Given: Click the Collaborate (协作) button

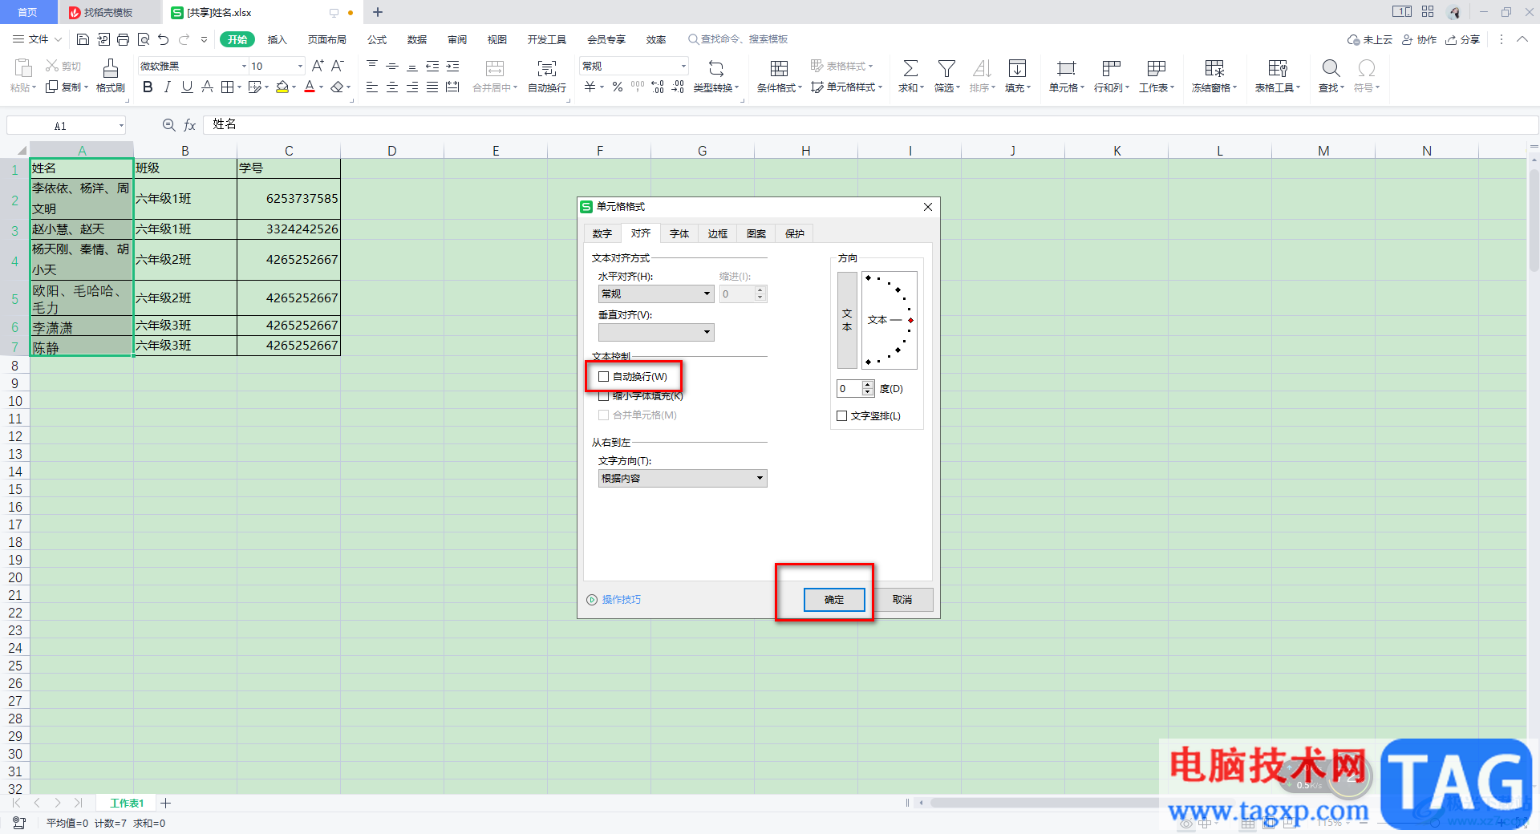Looking at the screenshot, I should [x=1419, y=39].
